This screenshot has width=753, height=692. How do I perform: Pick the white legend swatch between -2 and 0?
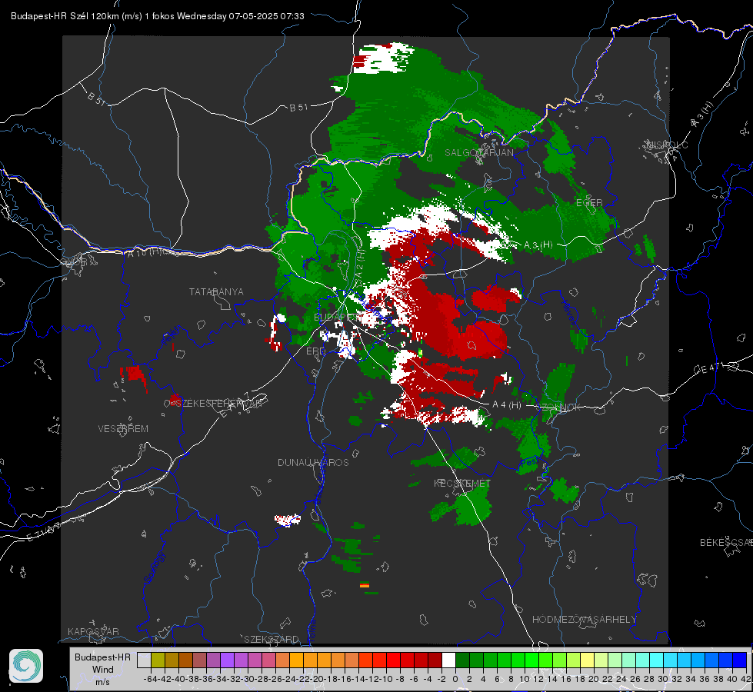[x=448, y=660]
